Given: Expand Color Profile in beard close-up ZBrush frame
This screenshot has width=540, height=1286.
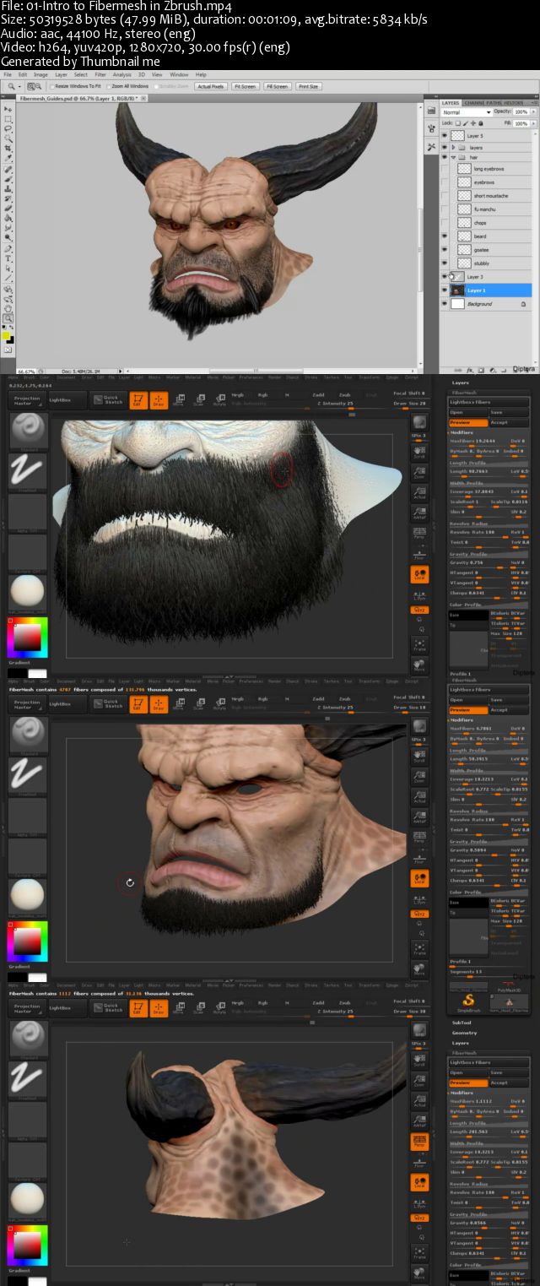Looking at the screenshot, I should (489, 605).
